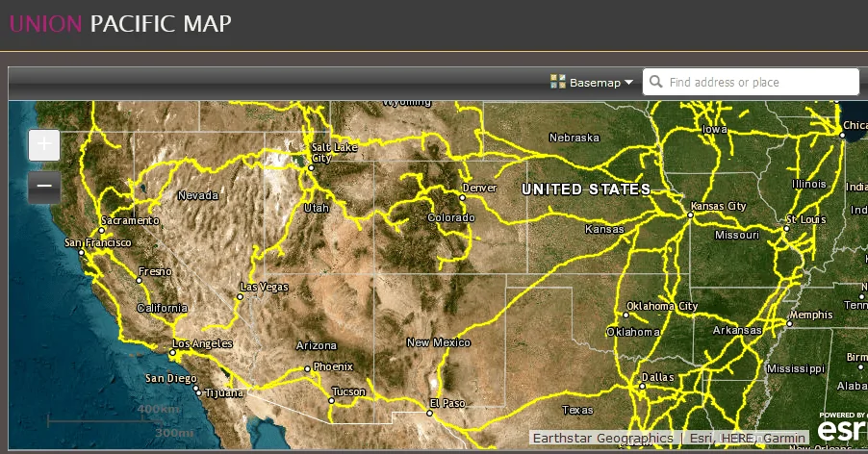Click the Union Pacific Map title
Screen dimensions: 868x454
pyautogui.click(x=120, y=24)
